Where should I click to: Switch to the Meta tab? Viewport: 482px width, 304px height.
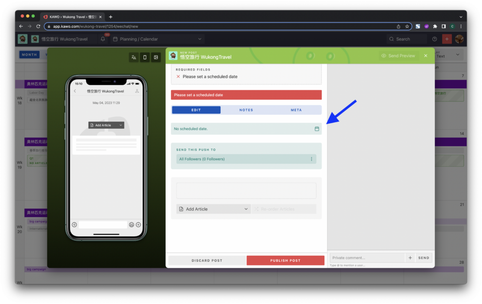coord(297,110)
